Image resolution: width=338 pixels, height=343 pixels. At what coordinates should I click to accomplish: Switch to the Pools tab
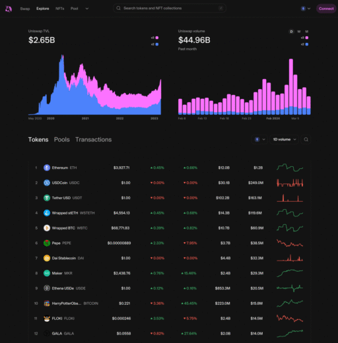62,140
